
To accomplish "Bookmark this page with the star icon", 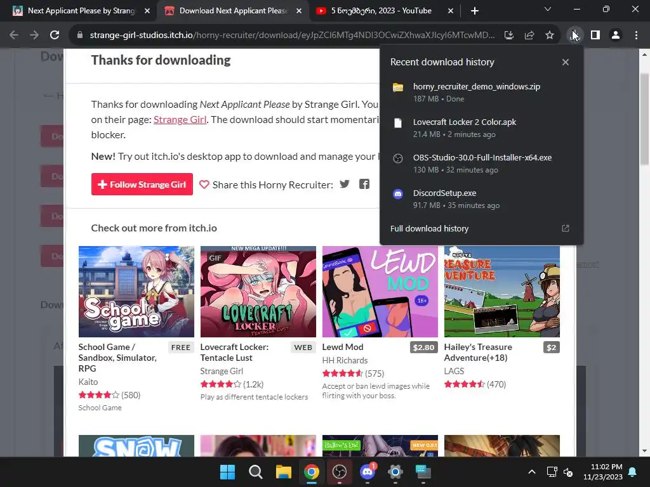I will (x=550, y=36).
